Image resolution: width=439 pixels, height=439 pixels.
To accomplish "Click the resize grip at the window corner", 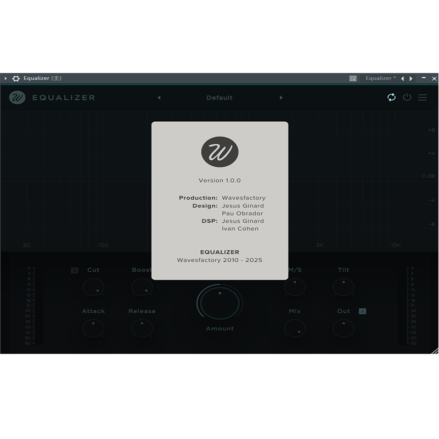I will point(435,351).
